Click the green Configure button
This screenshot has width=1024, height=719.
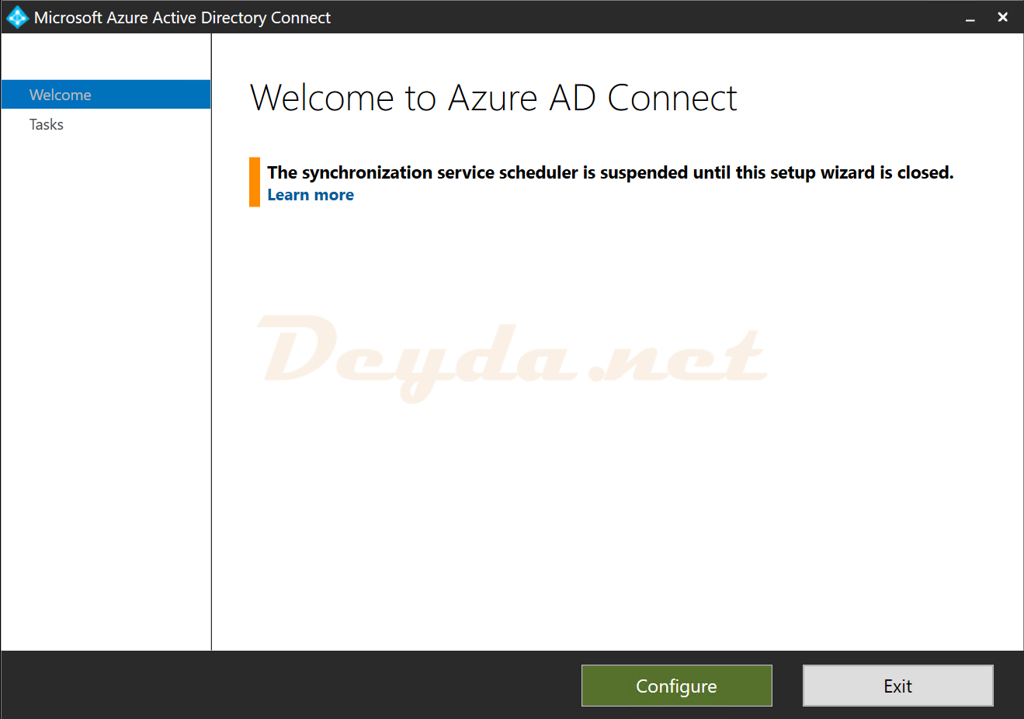(x=676, y=686)
